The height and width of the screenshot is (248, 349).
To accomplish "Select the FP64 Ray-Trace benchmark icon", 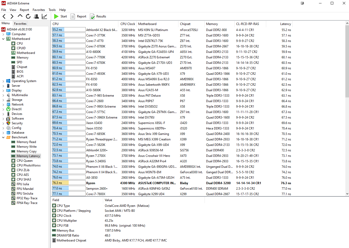I will coord(13,203).
